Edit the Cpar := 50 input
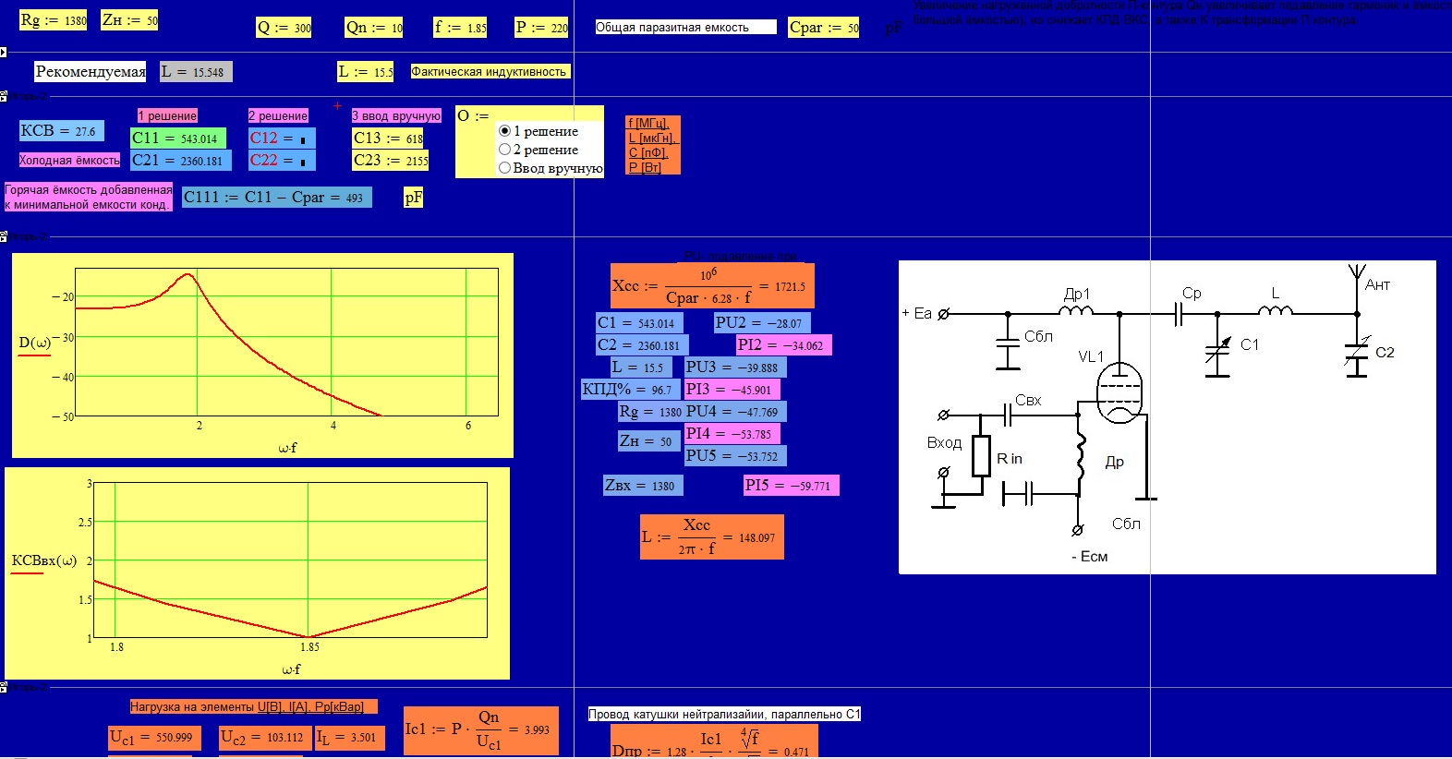 [824, 28]
